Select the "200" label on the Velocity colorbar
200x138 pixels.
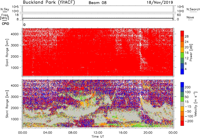point(188,87)
